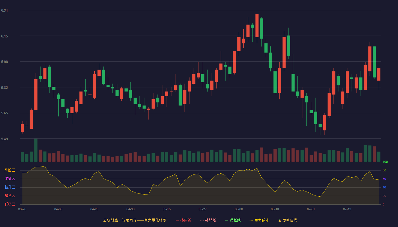Toggle the 龙吟信号 legend entry

[287, 220]
